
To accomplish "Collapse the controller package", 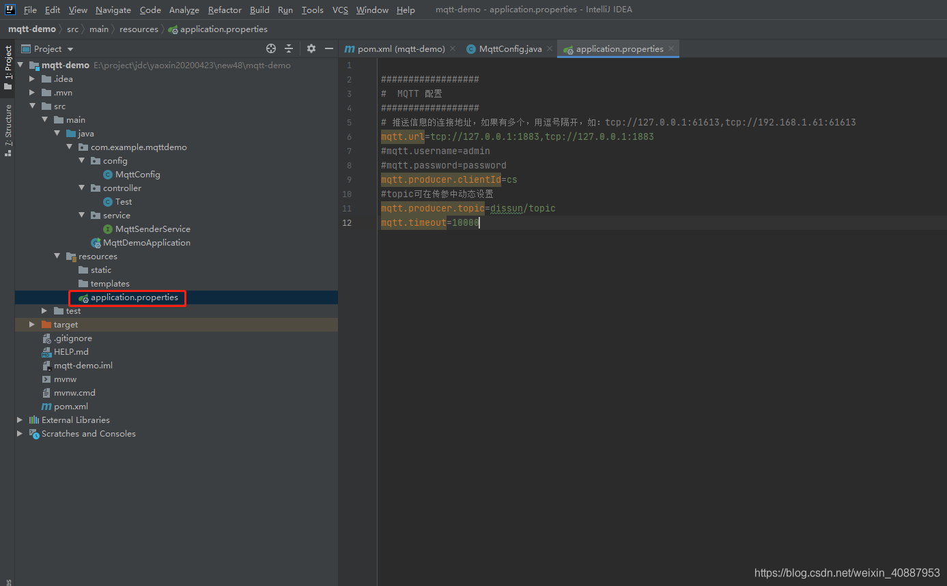I will (81, 188).
